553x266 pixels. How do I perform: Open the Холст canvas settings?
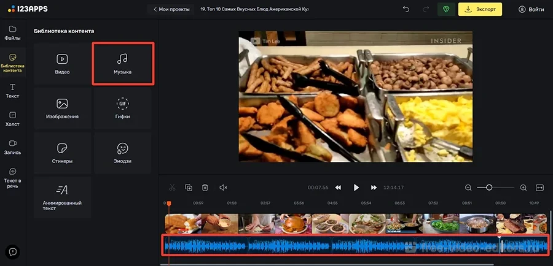(x=12, y=120)
